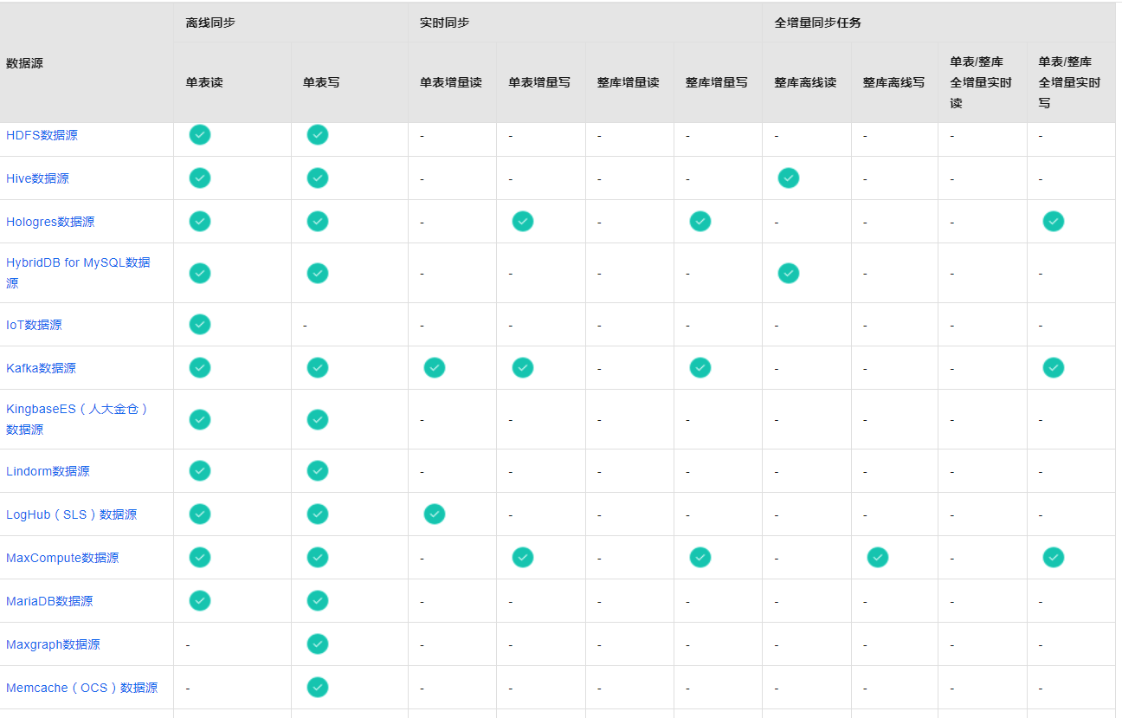Click the 全增量同步任务 header cell
Screen dimensions: 1122x718
click(939, 23)
